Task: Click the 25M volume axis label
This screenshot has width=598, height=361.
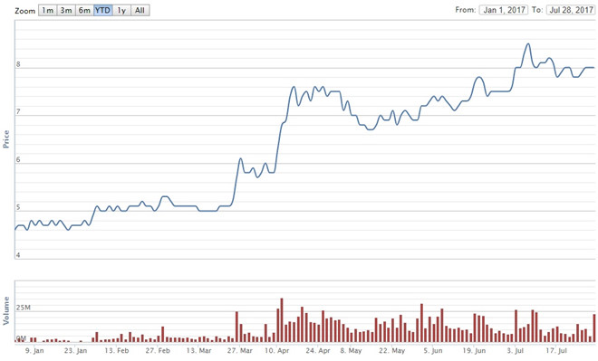Action: (24, 308)
